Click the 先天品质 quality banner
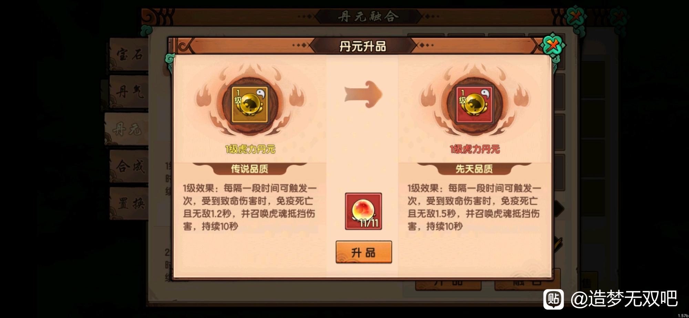 pos(474,168)
